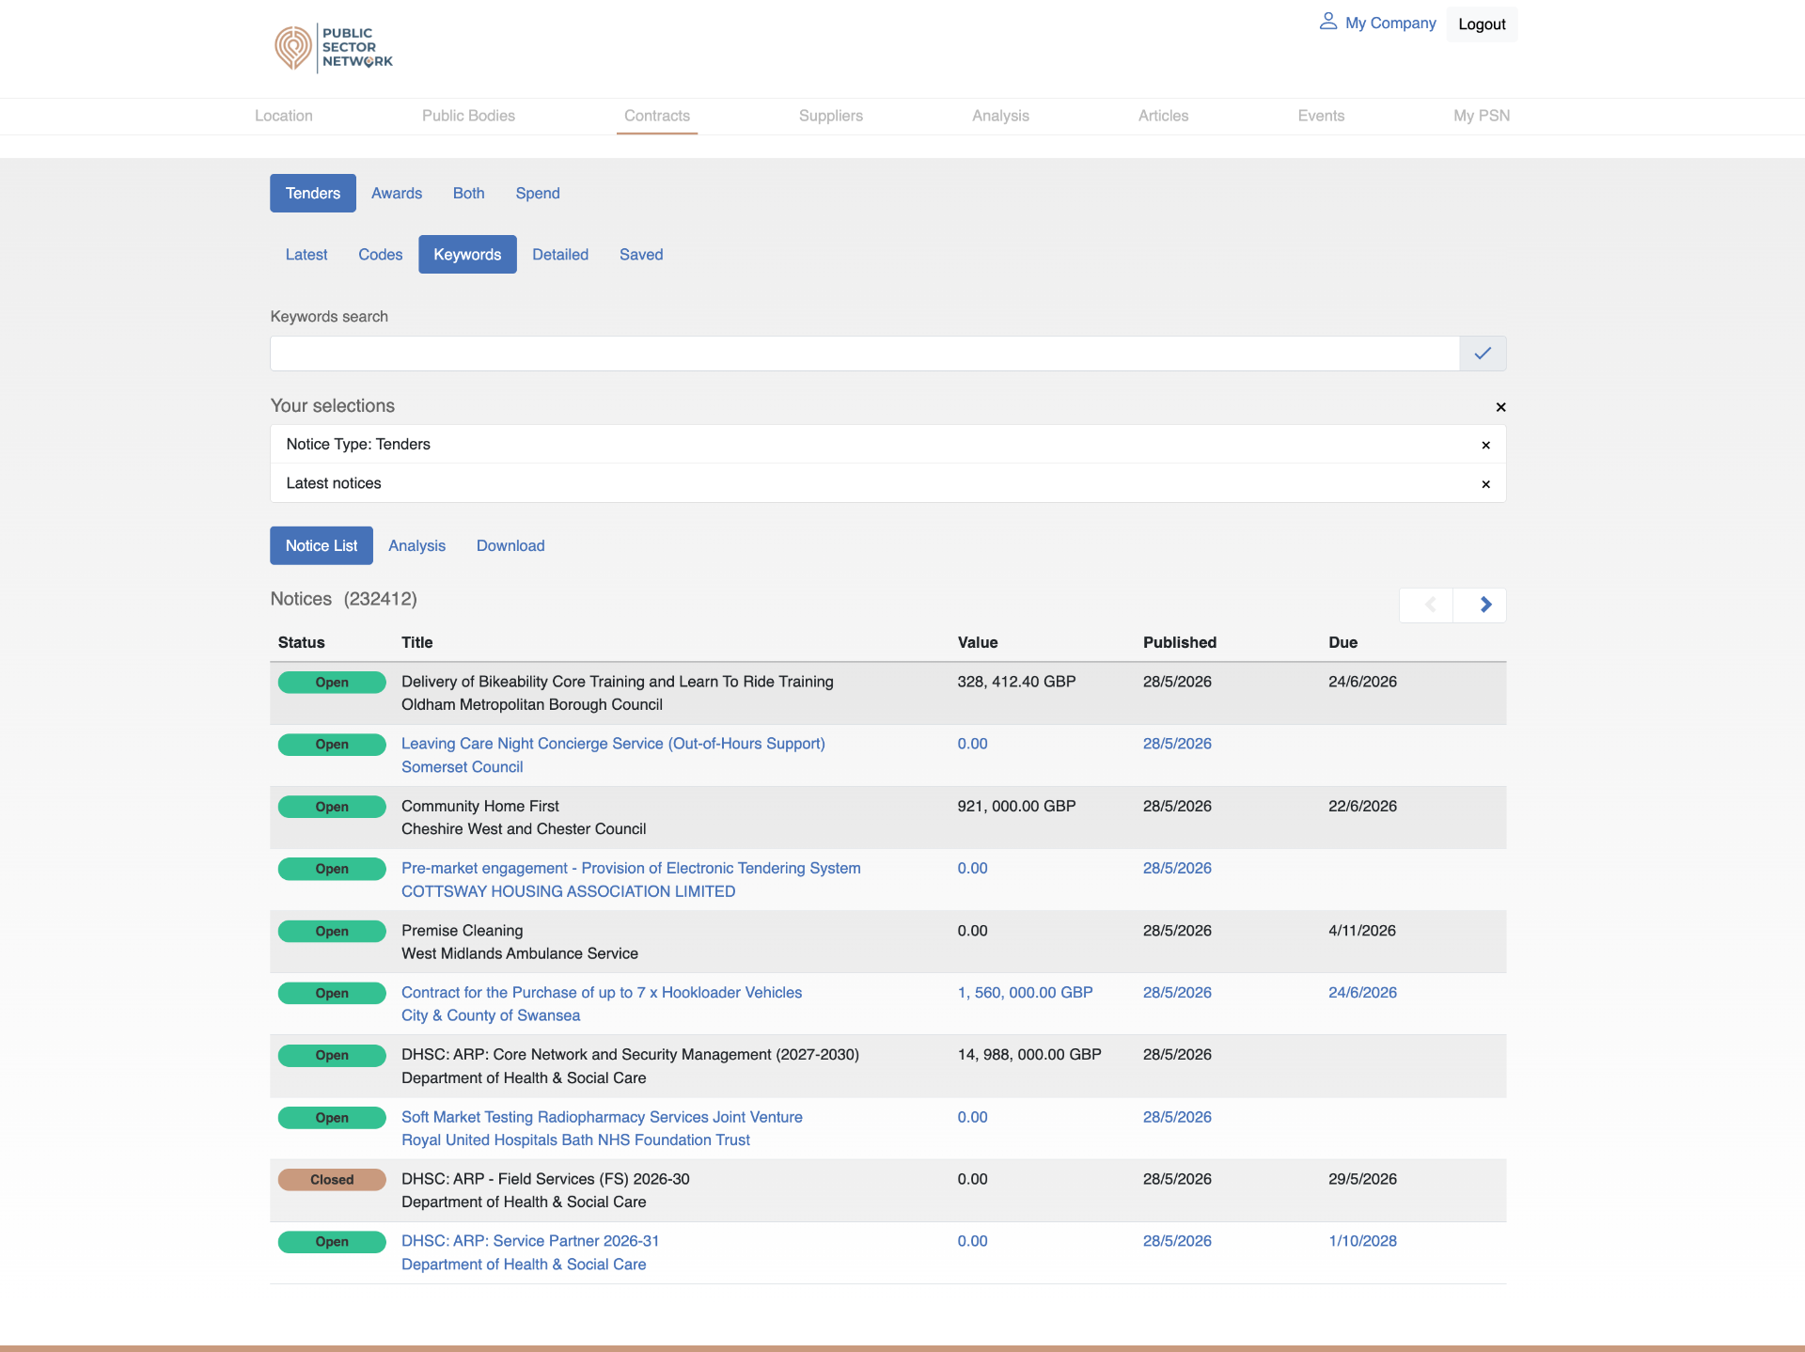Click the My Company user icon
1805x1352 pixels.
click(1327, 22)
